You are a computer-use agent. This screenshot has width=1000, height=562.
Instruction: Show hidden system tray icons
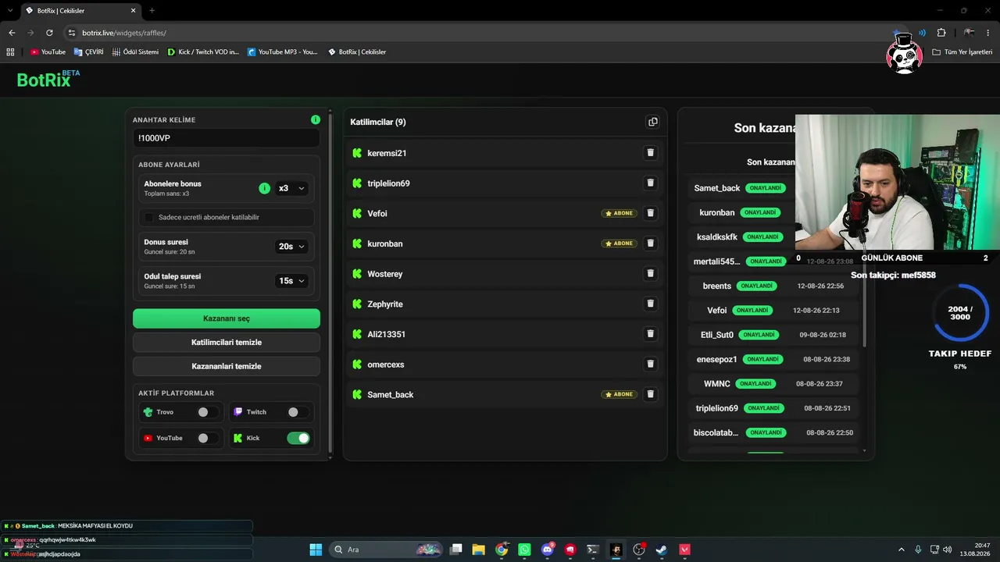[x=900, y=550]
